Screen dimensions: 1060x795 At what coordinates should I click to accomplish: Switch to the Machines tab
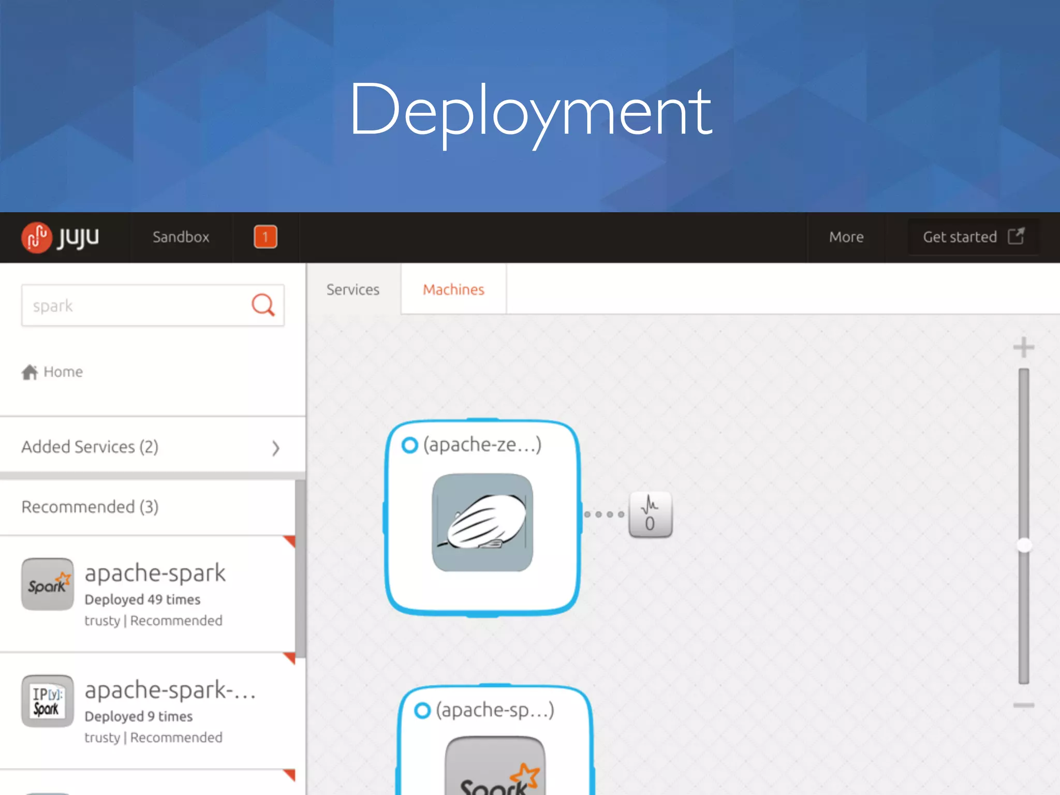coord(454,289)
